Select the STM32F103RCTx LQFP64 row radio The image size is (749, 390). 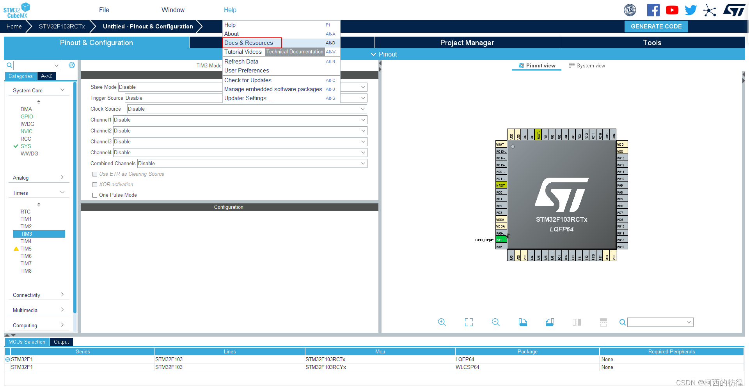[7, 359]
